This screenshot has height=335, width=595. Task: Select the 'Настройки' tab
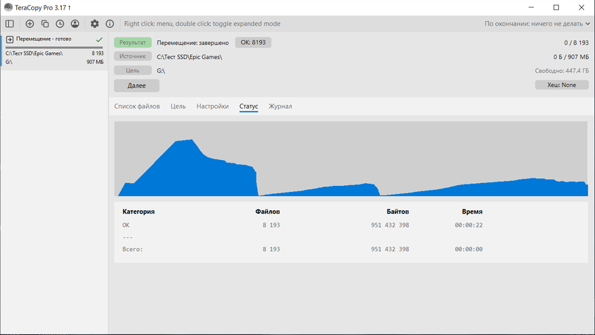pos(212,106)
